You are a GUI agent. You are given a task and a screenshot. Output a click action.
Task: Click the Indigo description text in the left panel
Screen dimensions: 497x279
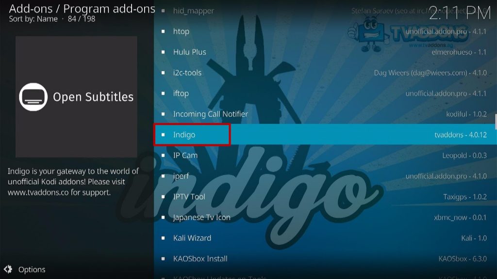[x=73, y=182]
